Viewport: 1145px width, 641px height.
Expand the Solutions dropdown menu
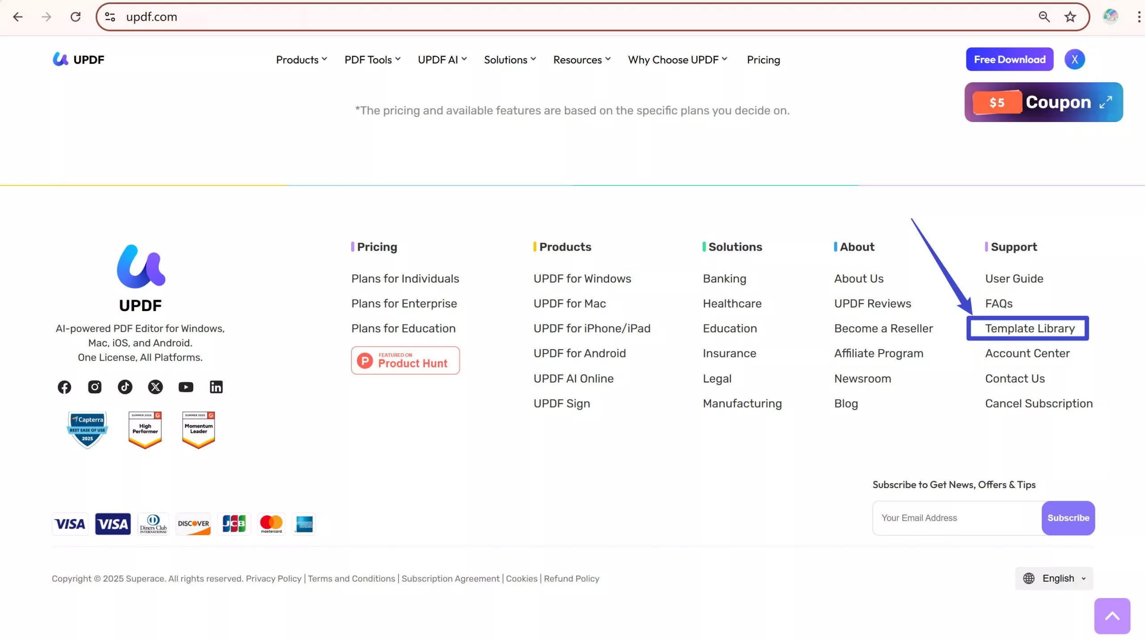510,59
